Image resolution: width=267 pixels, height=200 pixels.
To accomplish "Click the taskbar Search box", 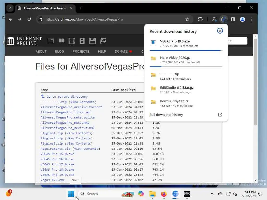I will [x=106, y=194].
